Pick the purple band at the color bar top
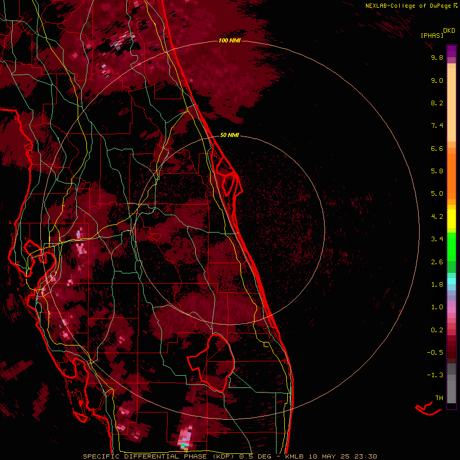This screenshot has width=460, height=460. click(x=451, y=51)
